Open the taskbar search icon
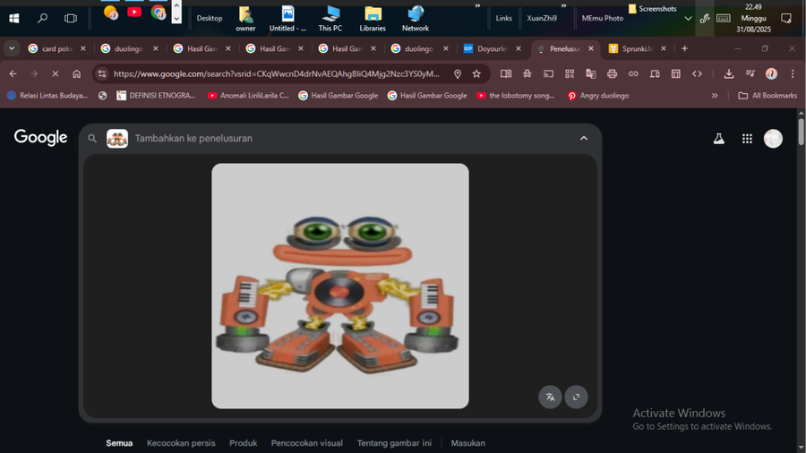Image resolution: width=806 pixels, height=453 pixels. (x=43, y=19)
